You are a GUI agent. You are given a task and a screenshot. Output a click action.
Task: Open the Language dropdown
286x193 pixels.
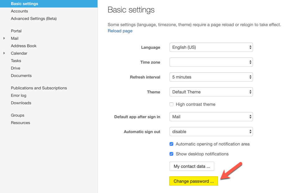tap(211, 47)
